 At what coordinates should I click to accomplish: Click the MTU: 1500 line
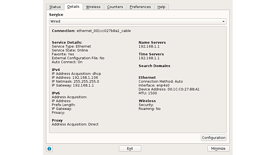149,93
